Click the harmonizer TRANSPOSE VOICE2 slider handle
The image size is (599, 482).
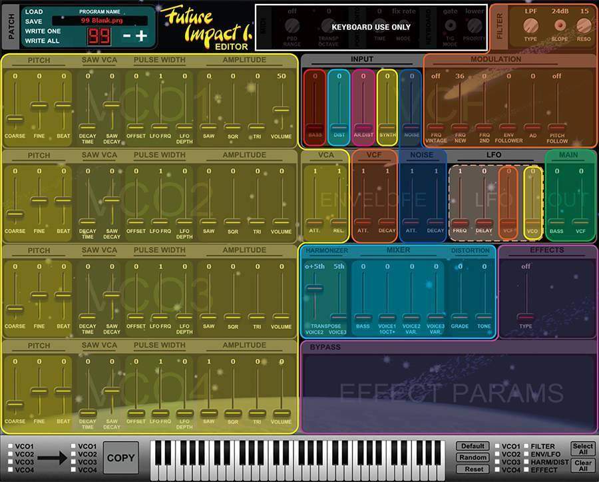[x=314, y=288]
